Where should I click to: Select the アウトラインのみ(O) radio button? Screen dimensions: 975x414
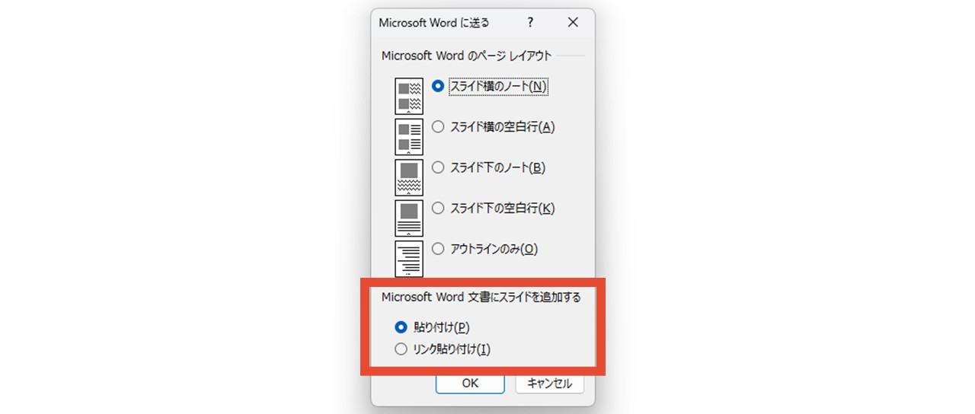[484, 248]
